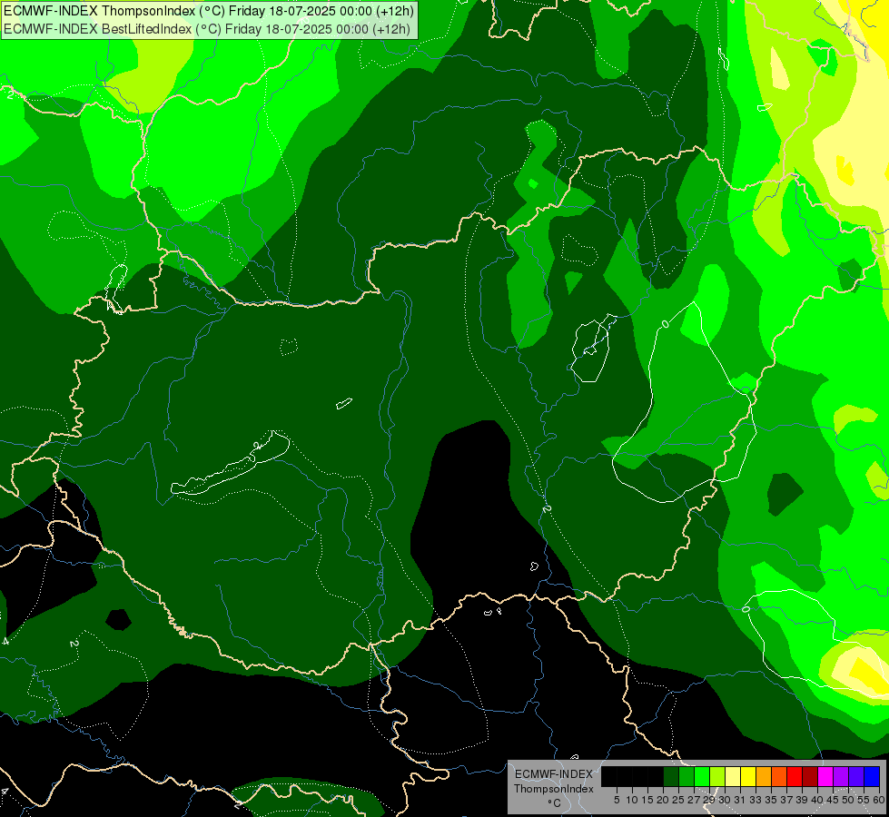Click the legend tick value 37
This screenshot has width=889, height=817.
click(787, 800)
